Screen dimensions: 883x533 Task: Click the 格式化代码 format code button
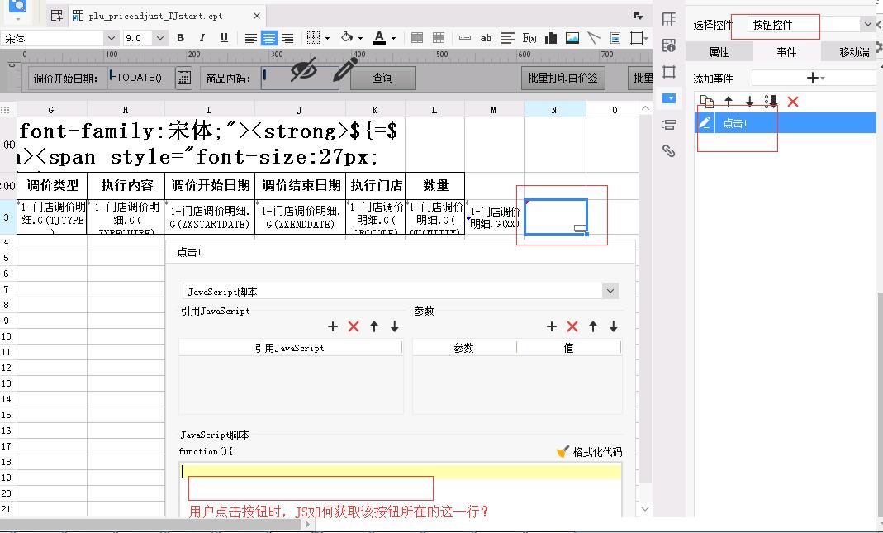[x=589, y=452]
